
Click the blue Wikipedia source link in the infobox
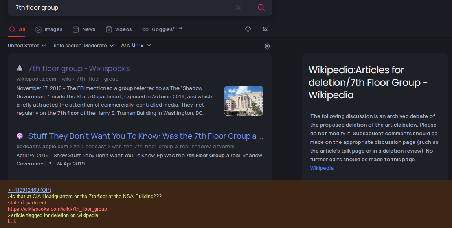(322, 168)
